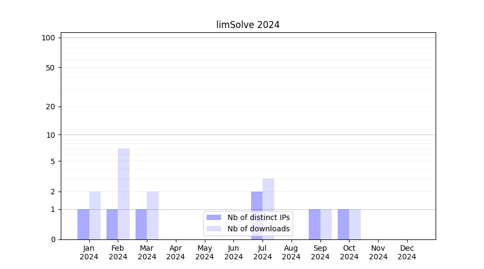Click the Dec 2024 x-axis label

click(x=407, y=252)
